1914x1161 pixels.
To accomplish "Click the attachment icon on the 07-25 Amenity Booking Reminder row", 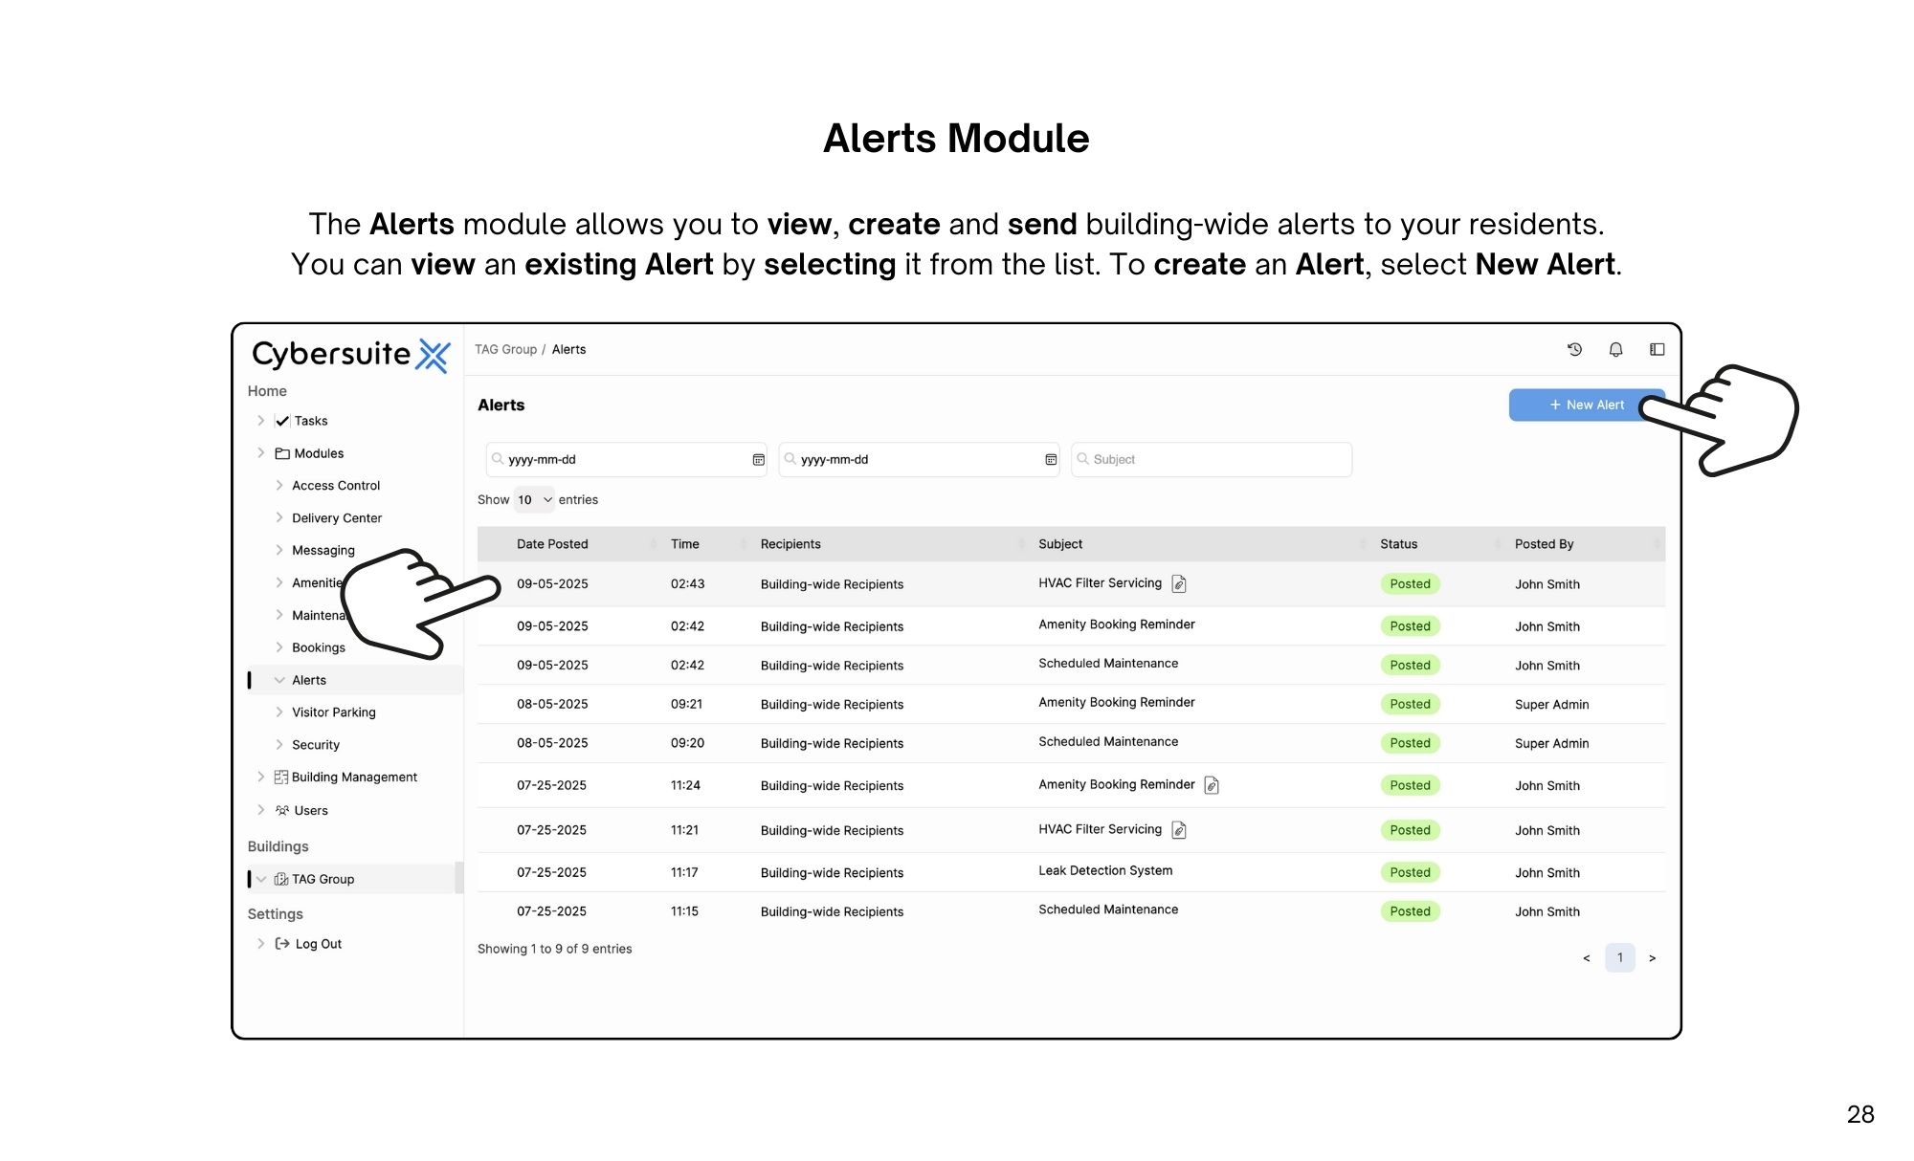I will (1212, 785).
